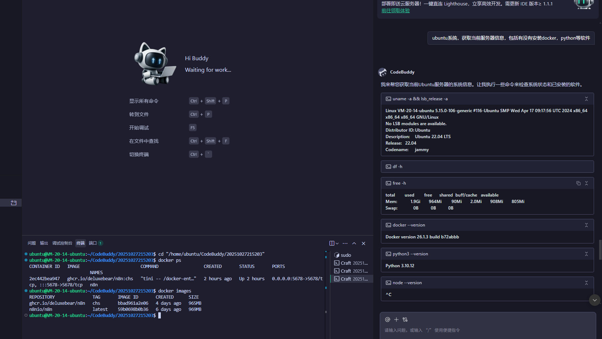Open the 问题 (Problems) panel tab
This screenshot has width=602, height=339.
(32, 243)
